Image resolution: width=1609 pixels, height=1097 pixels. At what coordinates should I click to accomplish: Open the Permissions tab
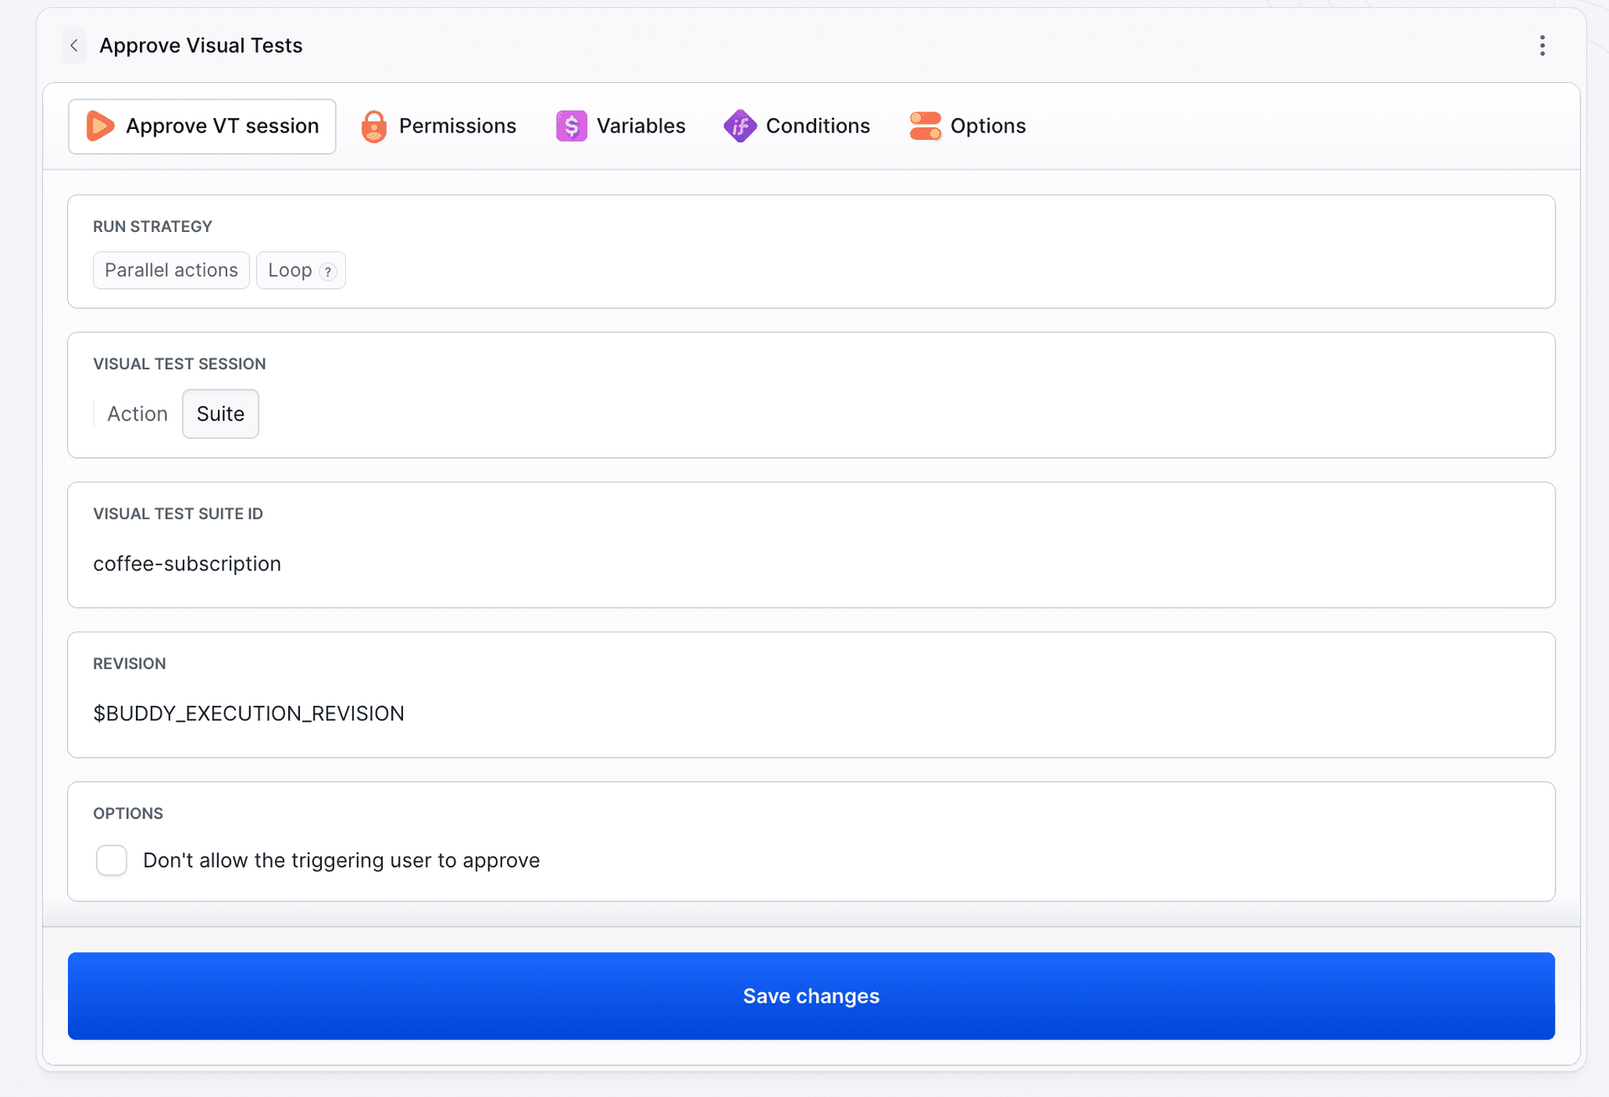(439, 126)
